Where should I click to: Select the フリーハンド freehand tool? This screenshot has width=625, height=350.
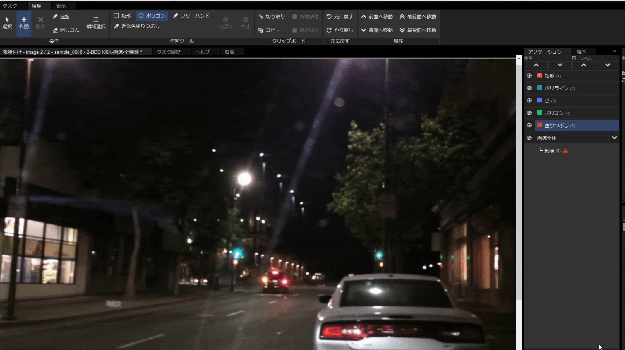pos(191,16)
